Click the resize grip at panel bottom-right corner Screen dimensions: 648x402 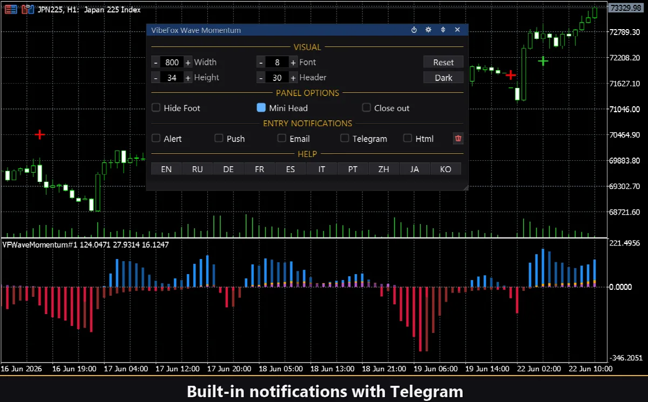(x=465, y=187)
